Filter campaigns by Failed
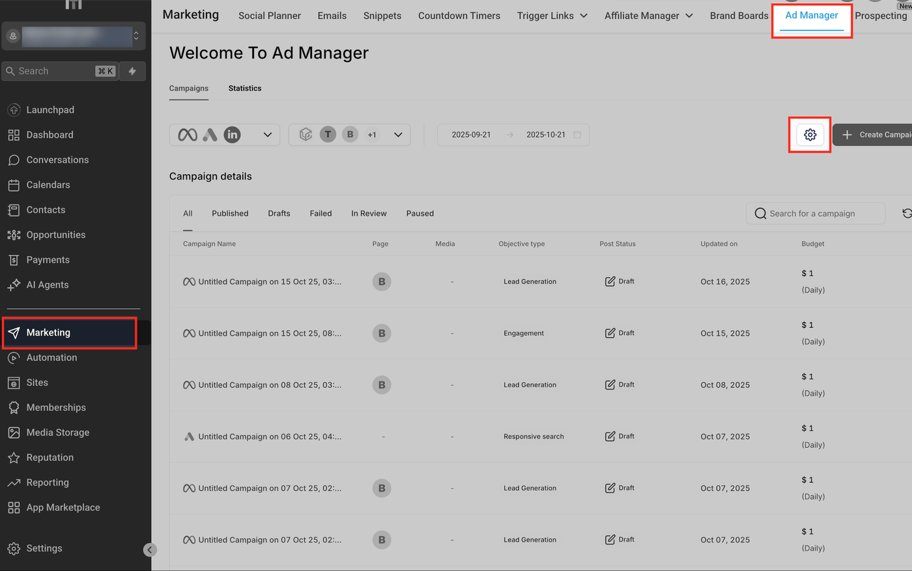Image resolution: width=912 pixels, height=571 pixels. [321, 214]
